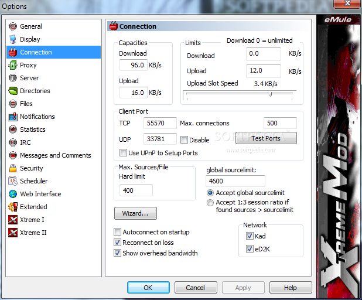Click the Apply button

pyautogui.click(x=243, y=288)
